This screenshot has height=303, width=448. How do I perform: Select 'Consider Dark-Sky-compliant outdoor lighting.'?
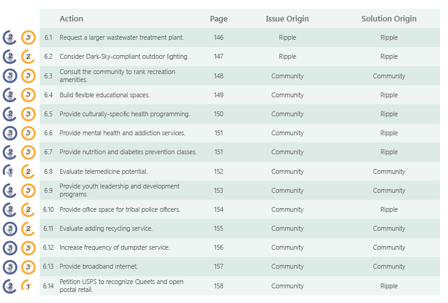coord(124,56)
